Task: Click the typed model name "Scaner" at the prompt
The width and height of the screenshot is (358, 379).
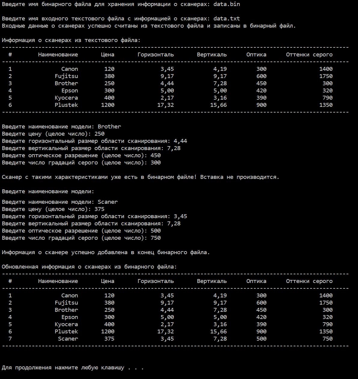Action: (108, 202)
